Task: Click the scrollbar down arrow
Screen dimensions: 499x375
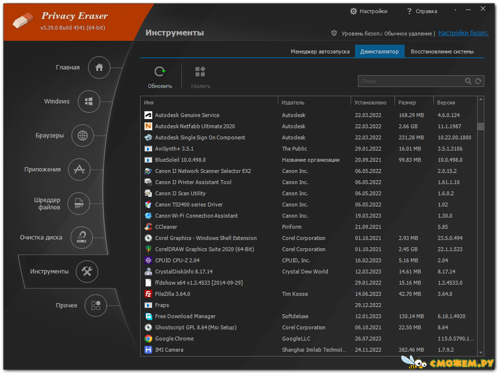Action: point(481,353)
